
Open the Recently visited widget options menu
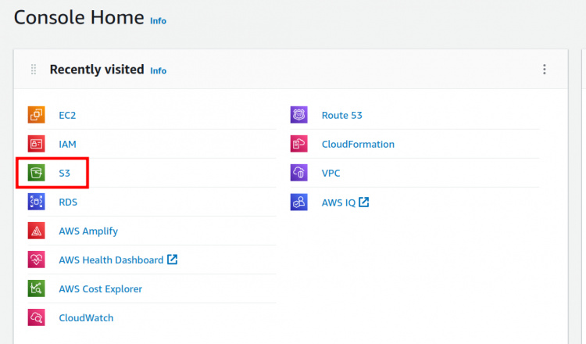click(545, 70)
